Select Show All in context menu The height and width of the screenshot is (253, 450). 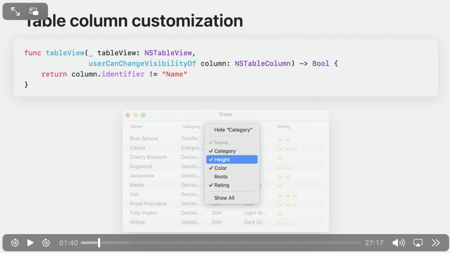pyautogui.click(x=224, y=198)
